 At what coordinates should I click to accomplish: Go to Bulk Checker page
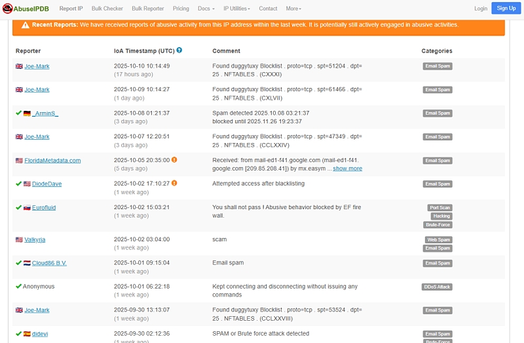point(107,9)
